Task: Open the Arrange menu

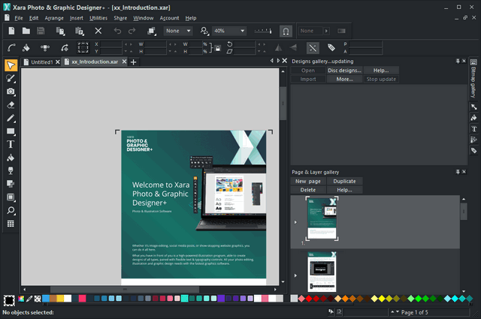Action: [54, 17]
